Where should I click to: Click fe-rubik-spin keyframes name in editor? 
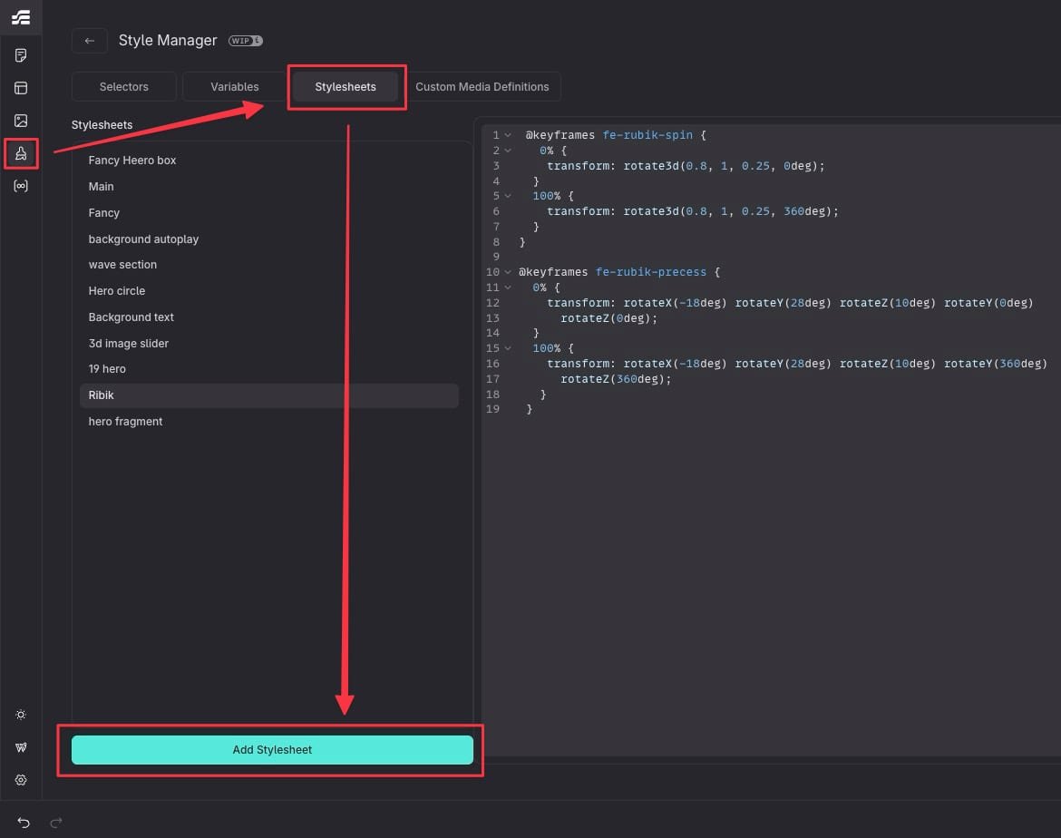pos(647,135)
